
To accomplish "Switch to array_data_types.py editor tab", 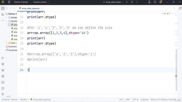I will point(30,8).
